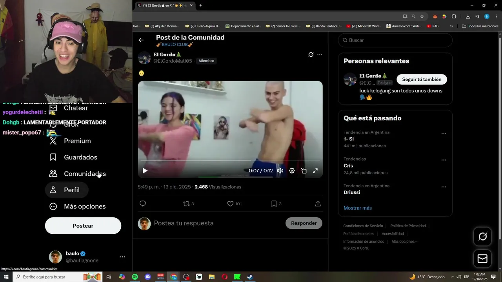Click Mostrar más under trends
502x282 pixels.
click(x=358, y=208)
